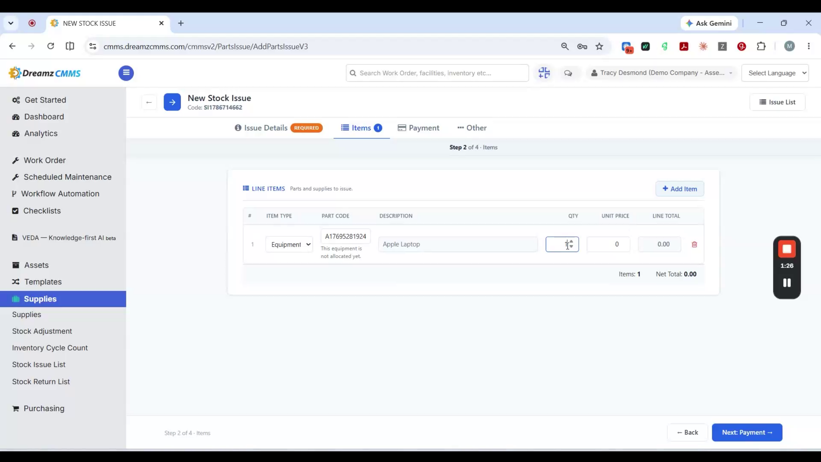The height and width of the screenshot is (462, 821).
Task: Open Templates in the sidebar
Action: click(x=37, y=282)
